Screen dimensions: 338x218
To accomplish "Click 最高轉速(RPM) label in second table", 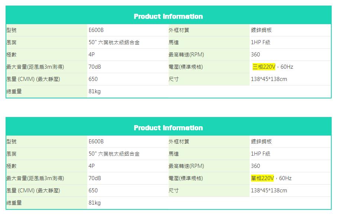I will tap(186, 166).
